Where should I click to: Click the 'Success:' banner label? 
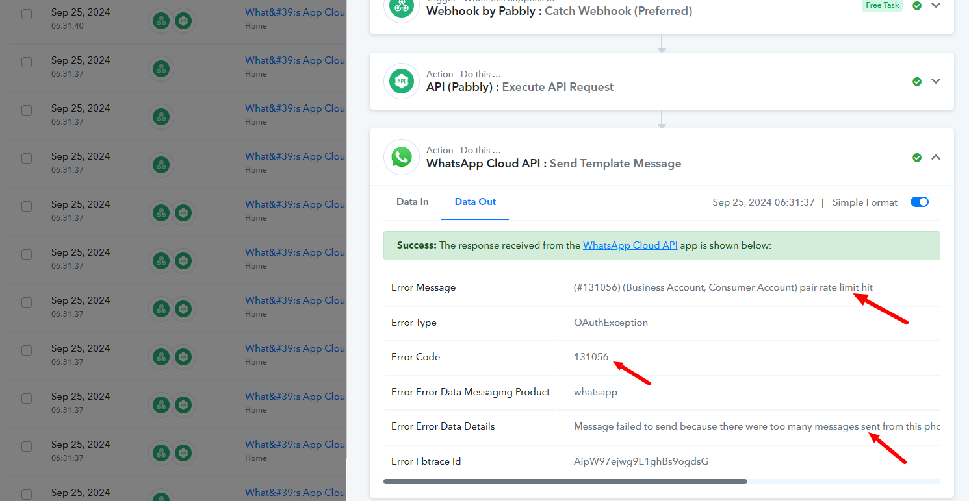pyautogui.click(x=417, y=245)
